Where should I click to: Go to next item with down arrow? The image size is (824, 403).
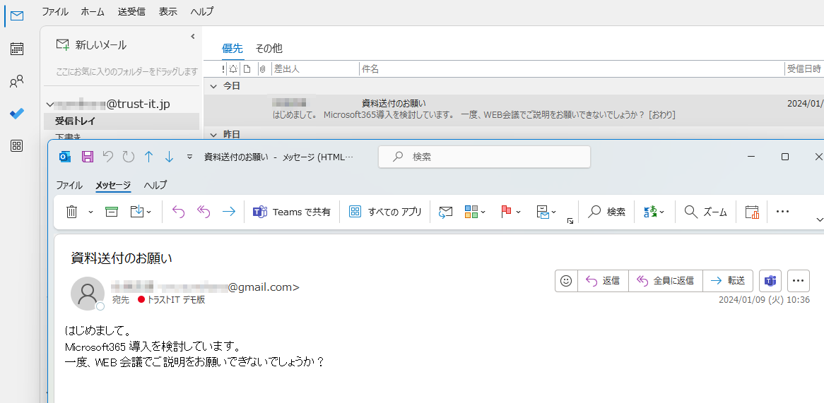point(169,157)
